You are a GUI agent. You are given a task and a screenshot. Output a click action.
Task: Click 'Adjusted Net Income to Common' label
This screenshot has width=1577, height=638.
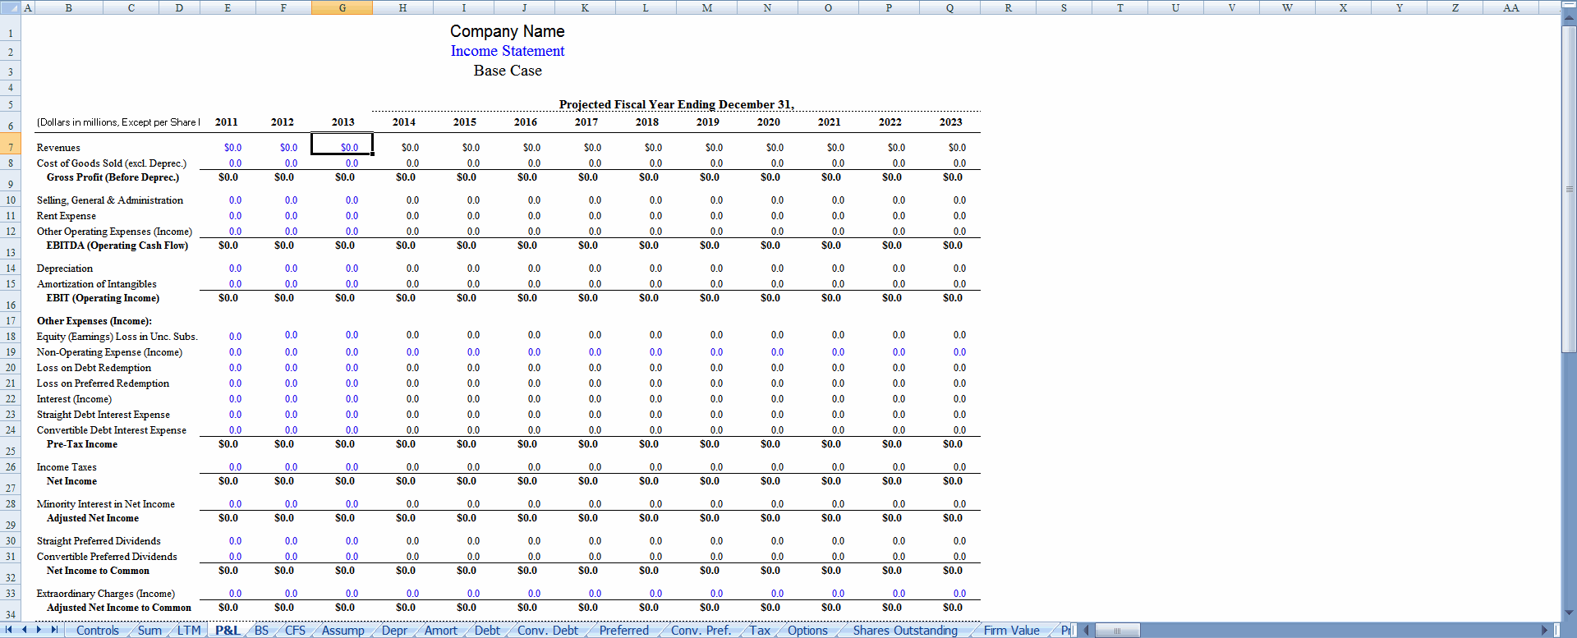pos(119,608)
